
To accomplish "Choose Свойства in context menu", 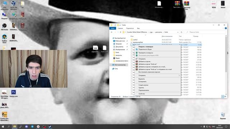I will (x=142, y=94).
